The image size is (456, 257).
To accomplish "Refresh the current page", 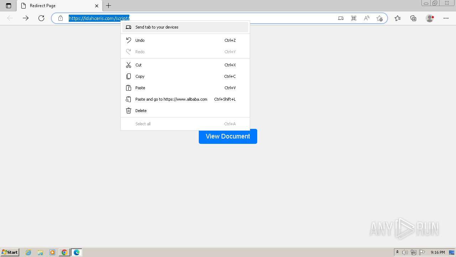I will click(x=41, y=18).
